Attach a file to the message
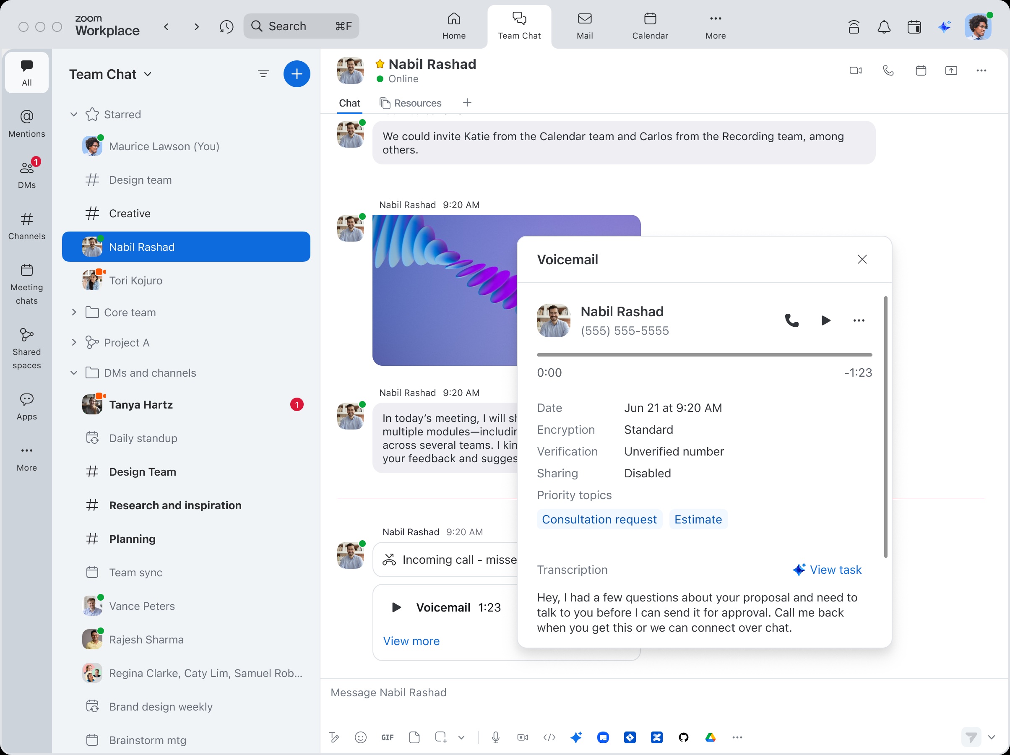Screen dimensions: 1010x755 click(414, 737)
